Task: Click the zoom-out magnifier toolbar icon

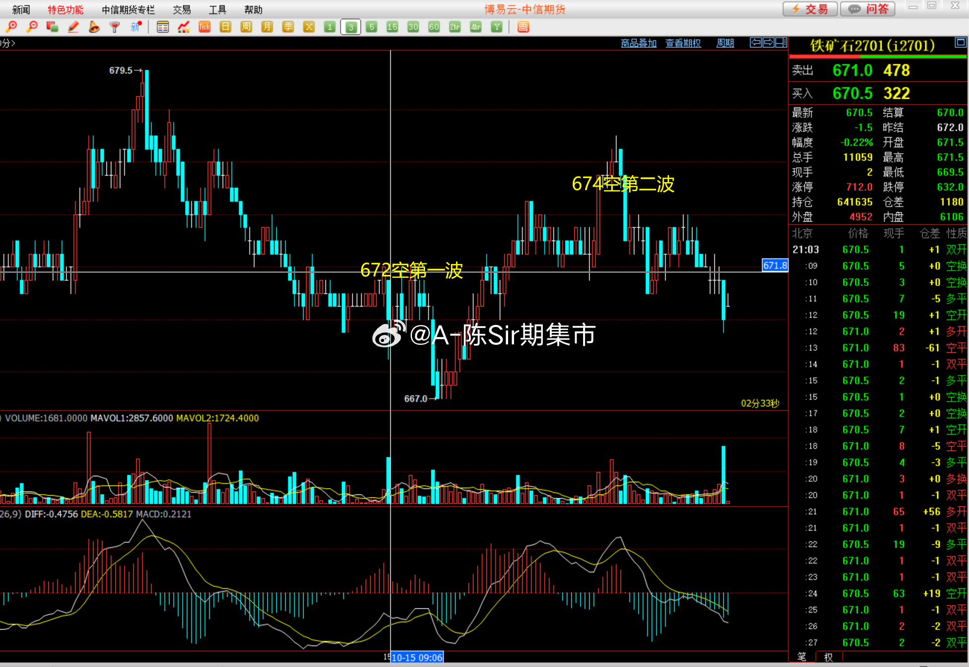Action: click(x=32, y=27)
